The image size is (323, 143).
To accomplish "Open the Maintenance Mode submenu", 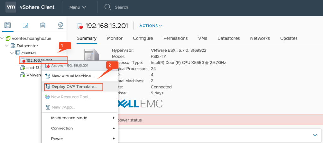I will [x=79, y=118].
